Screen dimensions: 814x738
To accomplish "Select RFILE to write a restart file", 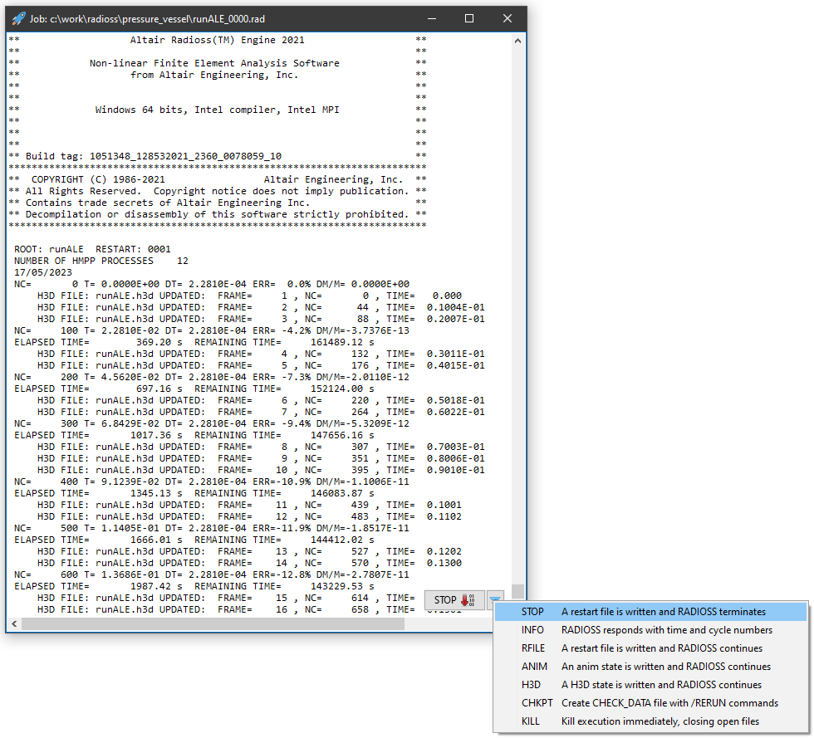I will [650, 648].
